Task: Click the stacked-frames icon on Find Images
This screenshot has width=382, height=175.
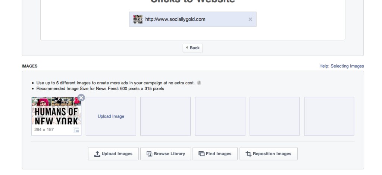Action: (x=201, y=154)
